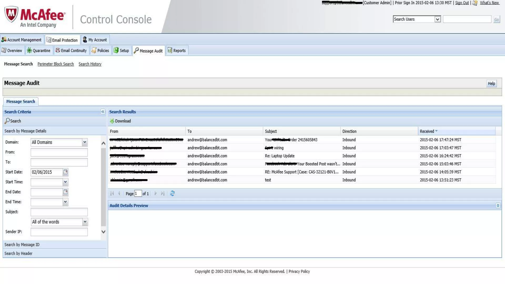Click the Help button
Image resolution: width=505 pixels, height=284 pixels.
pyautogui.click(x=491, y=84)
